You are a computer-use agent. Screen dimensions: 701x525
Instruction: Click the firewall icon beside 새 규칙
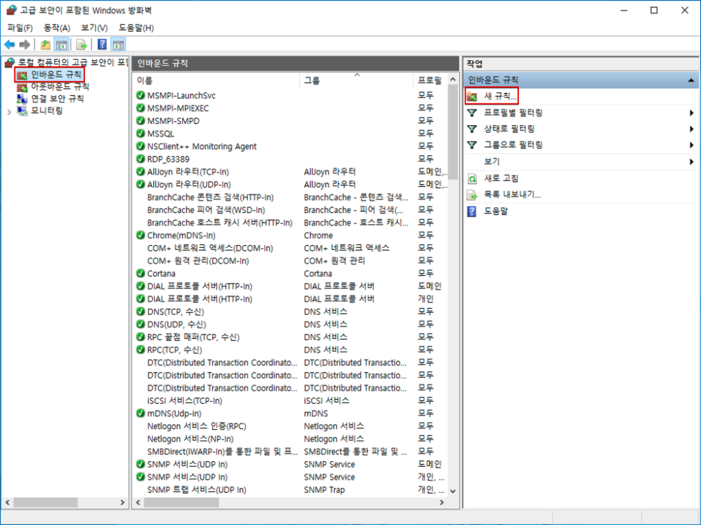pos(472,96)
